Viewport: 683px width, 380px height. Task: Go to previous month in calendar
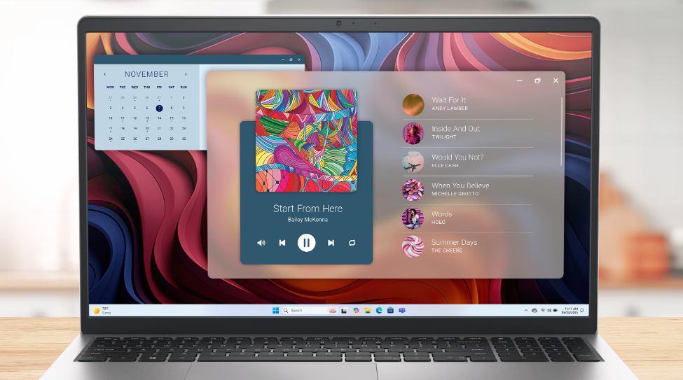coord(105,74)
